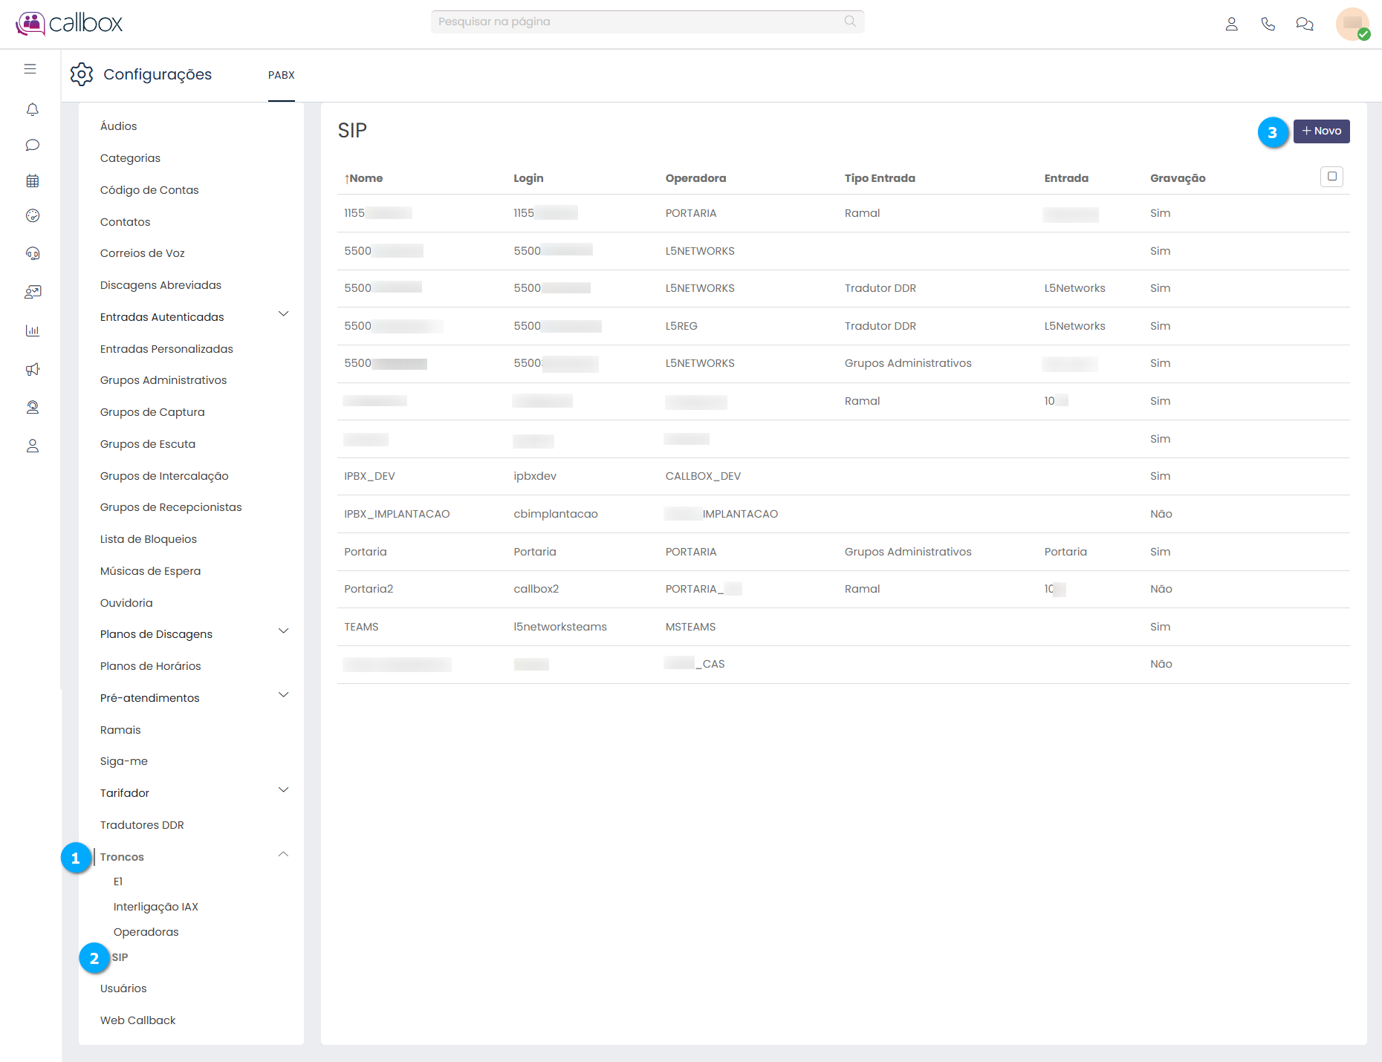Open the calendar icon in sidebar
This screenshot has height=1062, width=1382.
coord(32,181)
